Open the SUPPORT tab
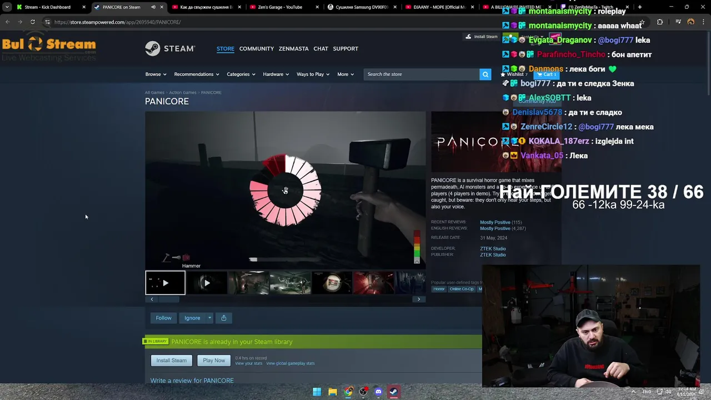 pos(346,48)
